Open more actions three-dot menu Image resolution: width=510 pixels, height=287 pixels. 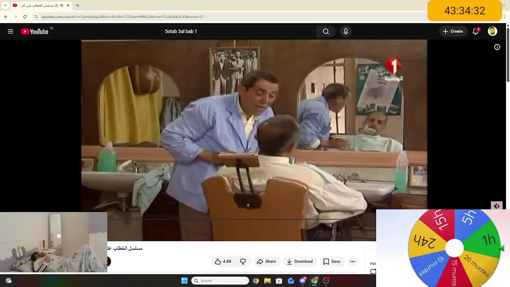click(352, 261)
